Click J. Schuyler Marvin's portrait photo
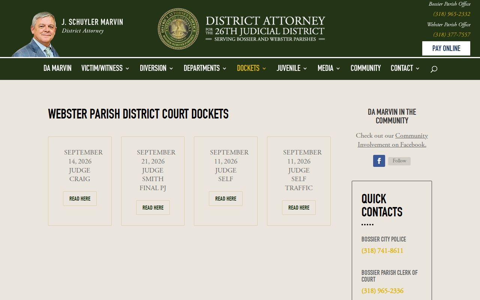The height and width of the screenshot is (300, 480). 36,34
